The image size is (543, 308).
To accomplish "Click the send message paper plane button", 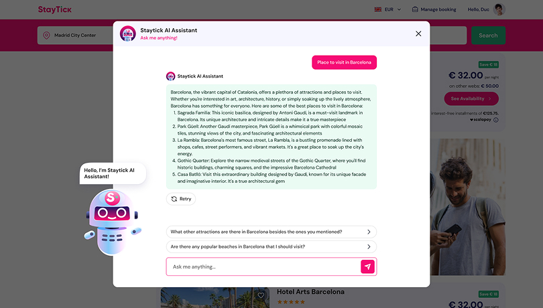I will [x=367, y=266].
